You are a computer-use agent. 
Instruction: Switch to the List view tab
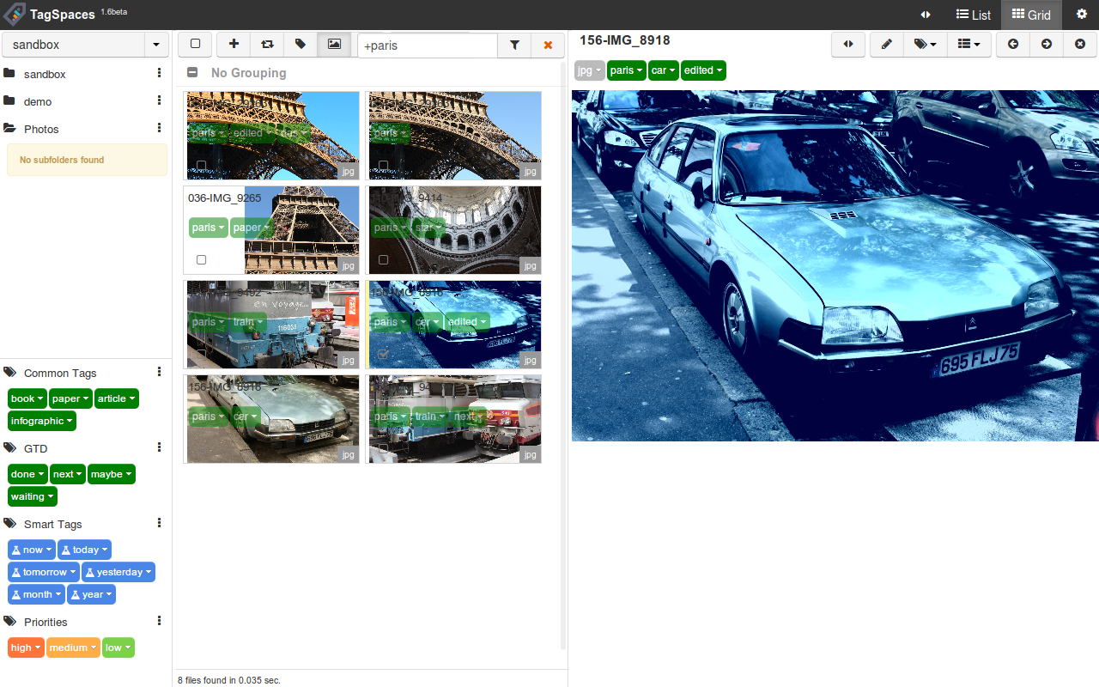tap(974, 15)
